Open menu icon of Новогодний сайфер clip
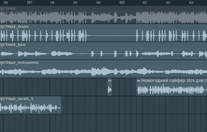 (x=139, y=81)
